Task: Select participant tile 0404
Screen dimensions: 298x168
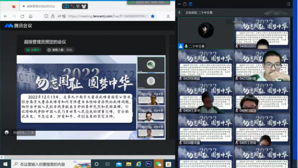Action: point(206,97)
